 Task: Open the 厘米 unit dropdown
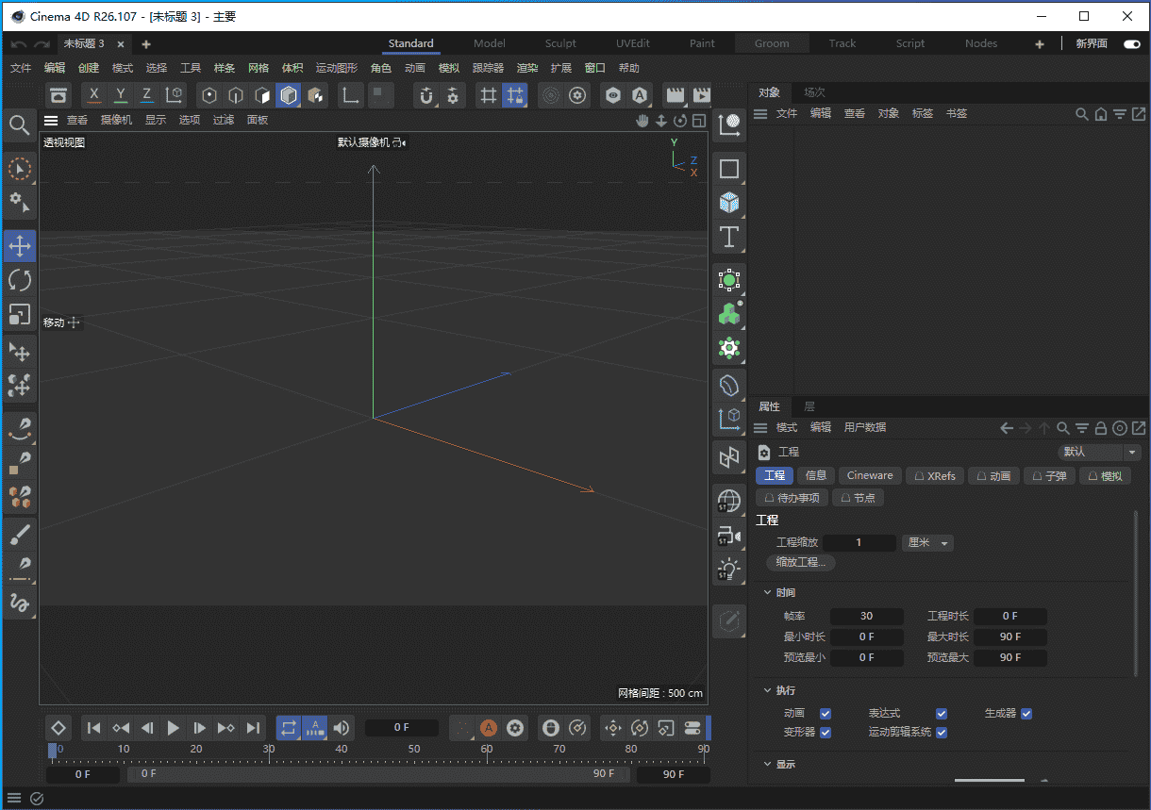(x=927, y=542)
